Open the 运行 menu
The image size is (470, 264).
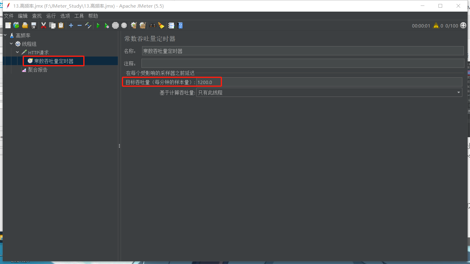(x=51, y=16)
